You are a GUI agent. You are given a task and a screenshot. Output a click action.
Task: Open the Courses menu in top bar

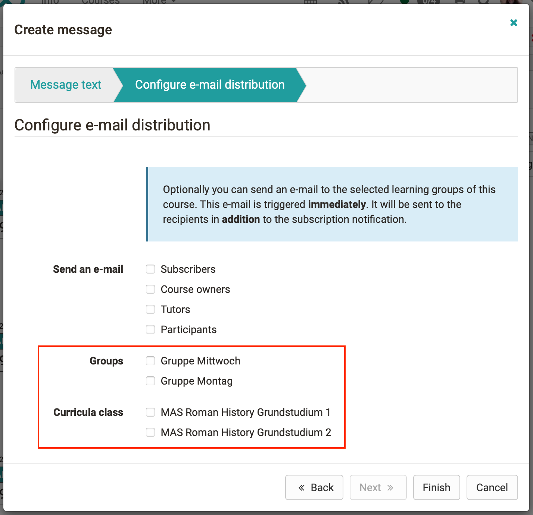pos(100,1)
